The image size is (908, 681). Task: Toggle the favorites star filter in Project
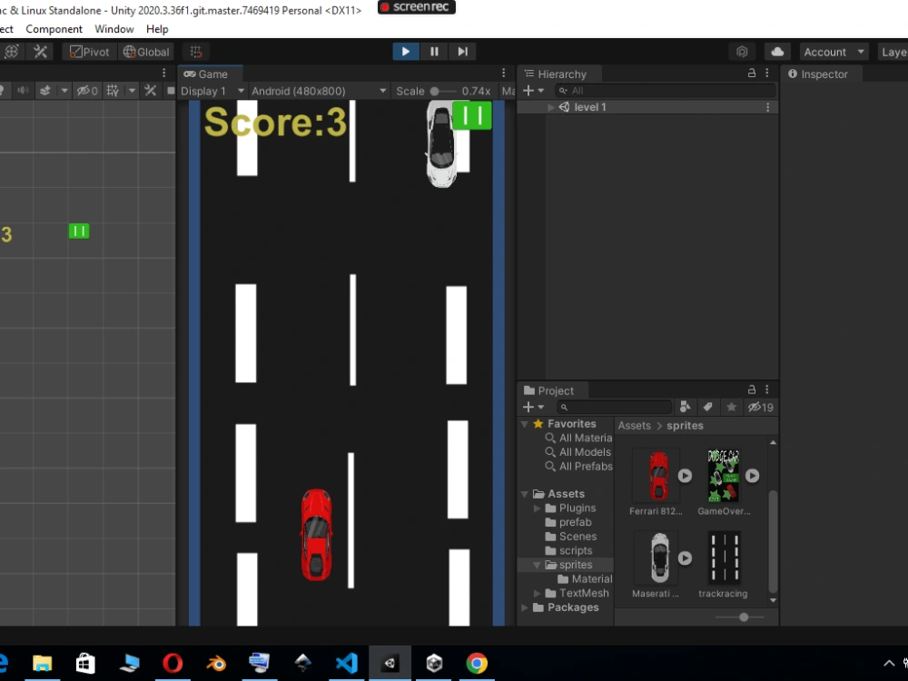(731, 407)
